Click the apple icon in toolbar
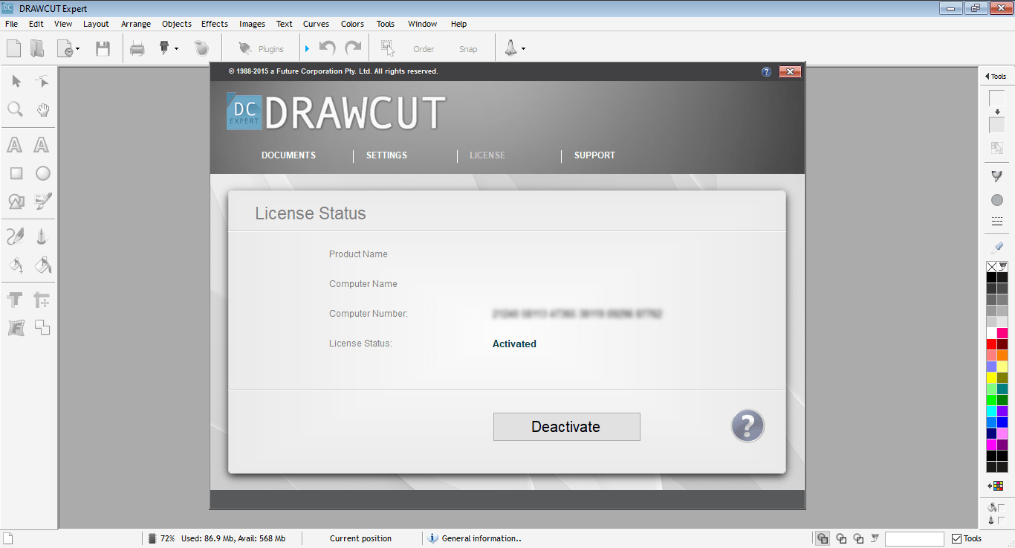Viewport: 1015px width, 548px height. [x=201, y=49]
